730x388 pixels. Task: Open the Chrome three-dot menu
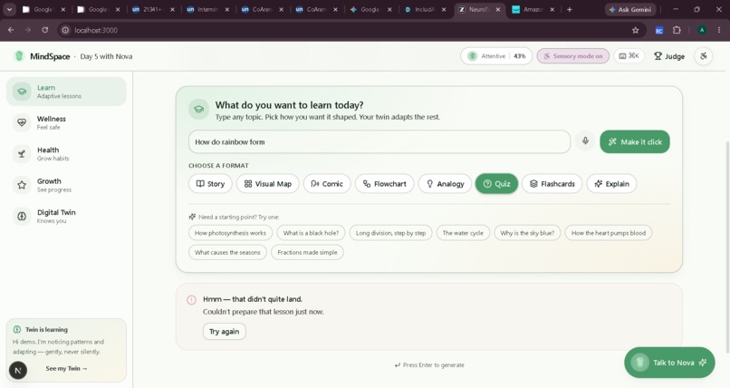pyautogui.click(x=719, y=30)
